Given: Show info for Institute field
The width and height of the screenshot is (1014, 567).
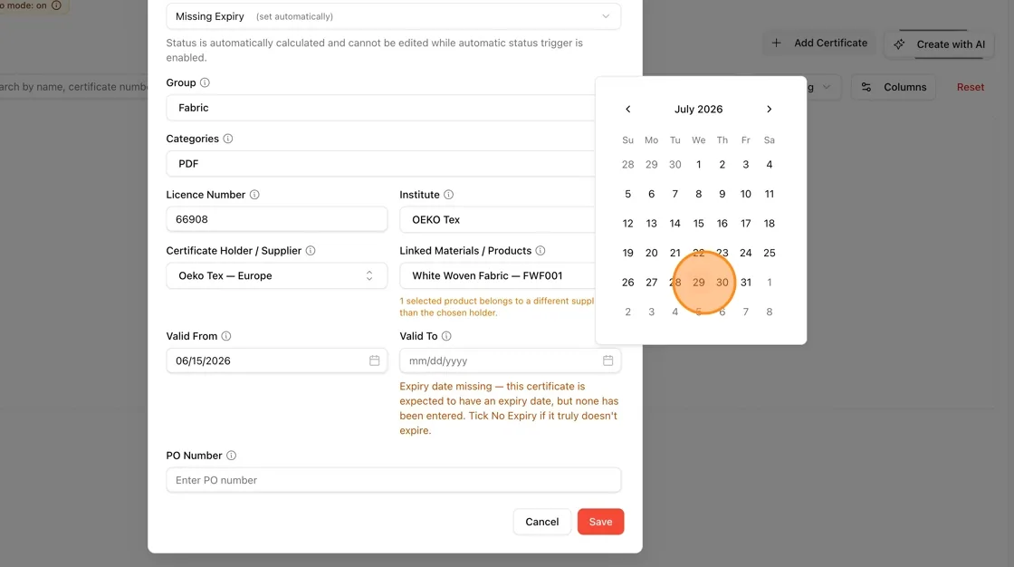Looking at the screenshot, I should [449, 195].
